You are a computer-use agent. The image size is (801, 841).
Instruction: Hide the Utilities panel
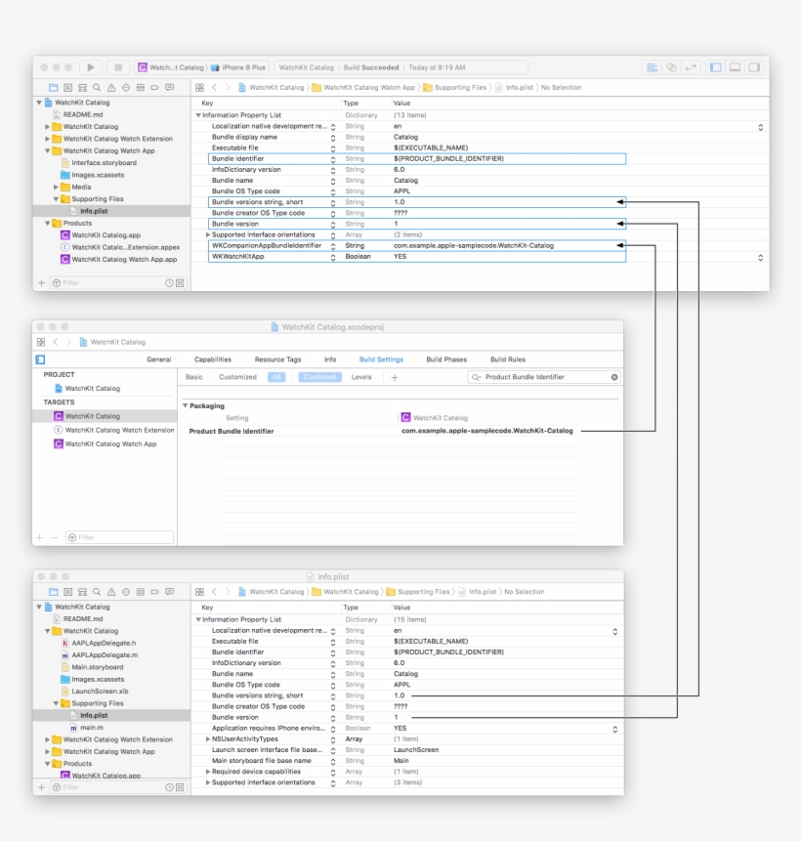(752, 67)
